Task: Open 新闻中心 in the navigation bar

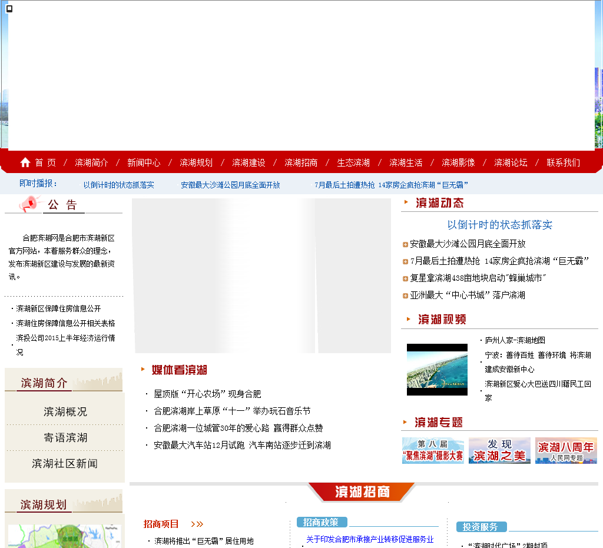Action: coord(144,162)
